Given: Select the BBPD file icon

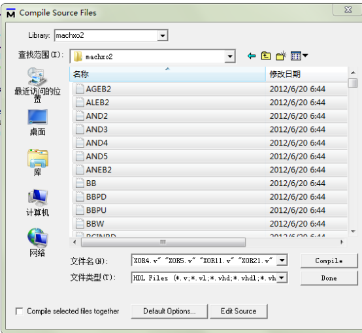Looking at the screenshot, I should [x=80, y=197].
